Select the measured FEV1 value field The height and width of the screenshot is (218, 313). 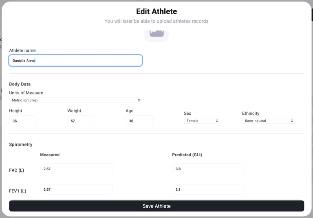pyautogui.click(x=76, y=190)
